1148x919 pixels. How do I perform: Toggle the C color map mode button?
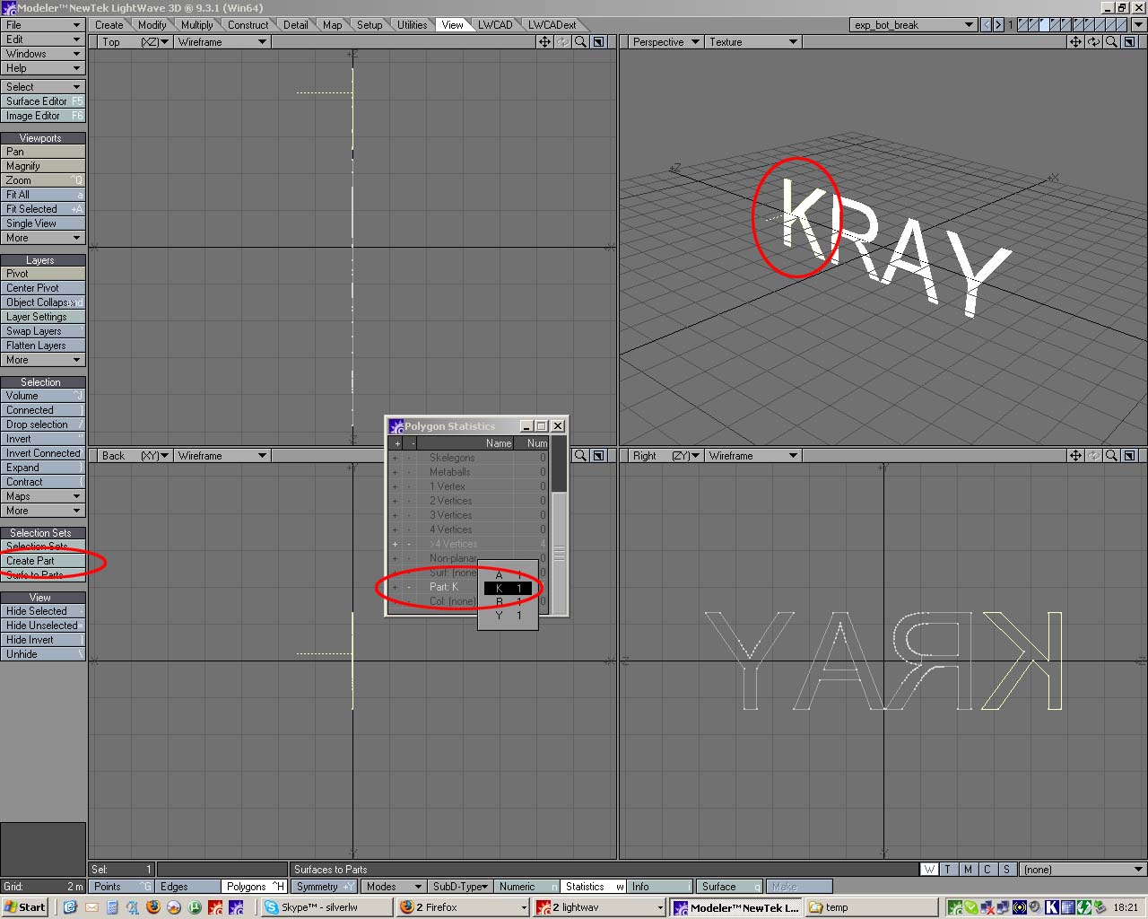[x=987, y=870]
